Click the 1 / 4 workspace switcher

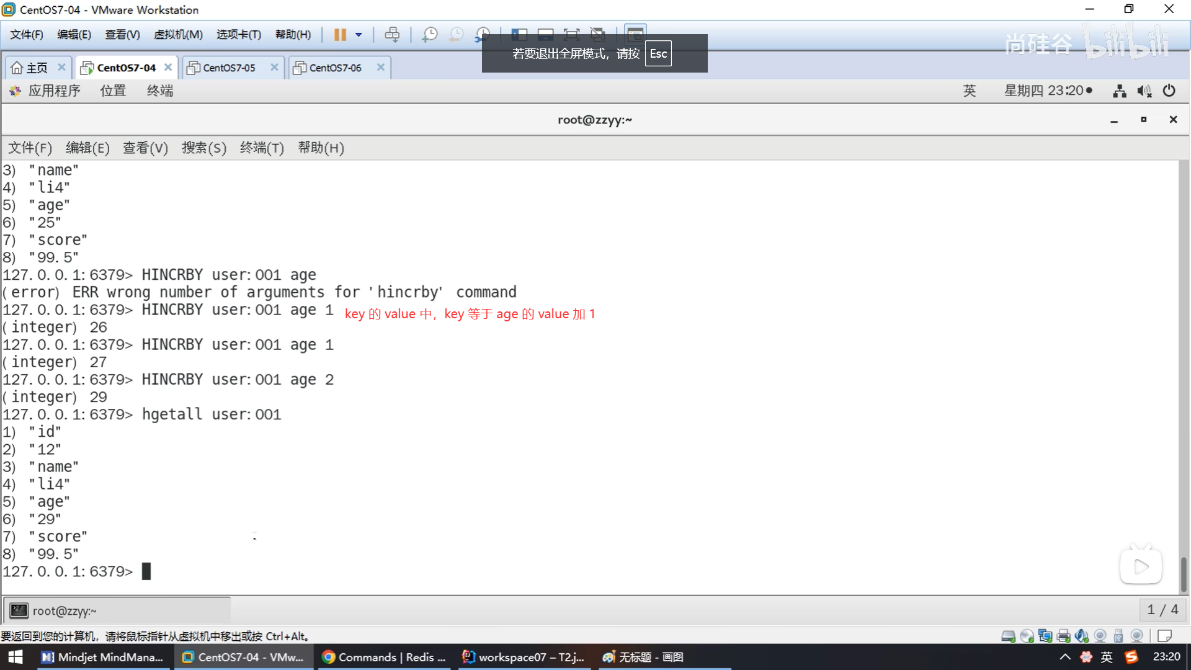click(x=1162, y=610)
